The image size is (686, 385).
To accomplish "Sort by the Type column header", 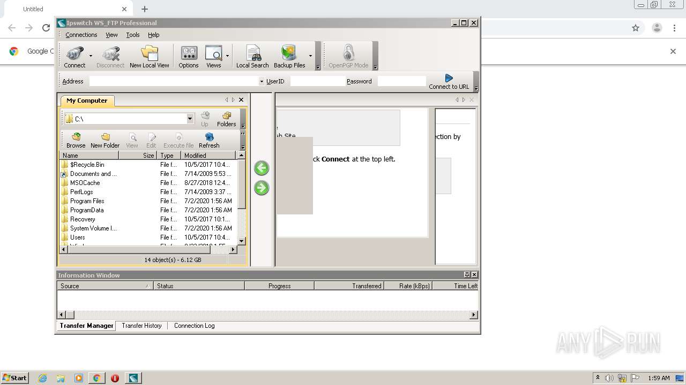I will 169,156.
